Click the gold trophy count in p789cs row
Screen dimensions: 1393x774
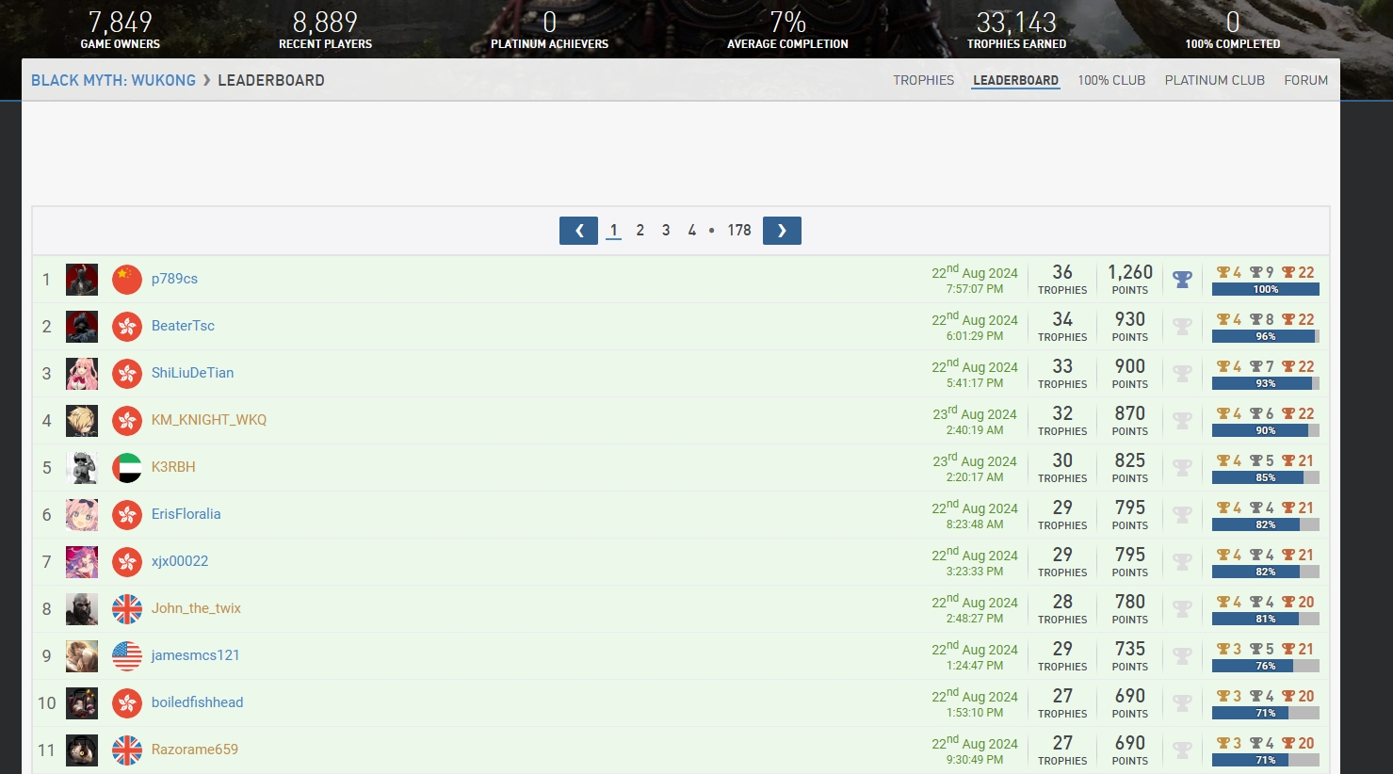click(1229, 273)
